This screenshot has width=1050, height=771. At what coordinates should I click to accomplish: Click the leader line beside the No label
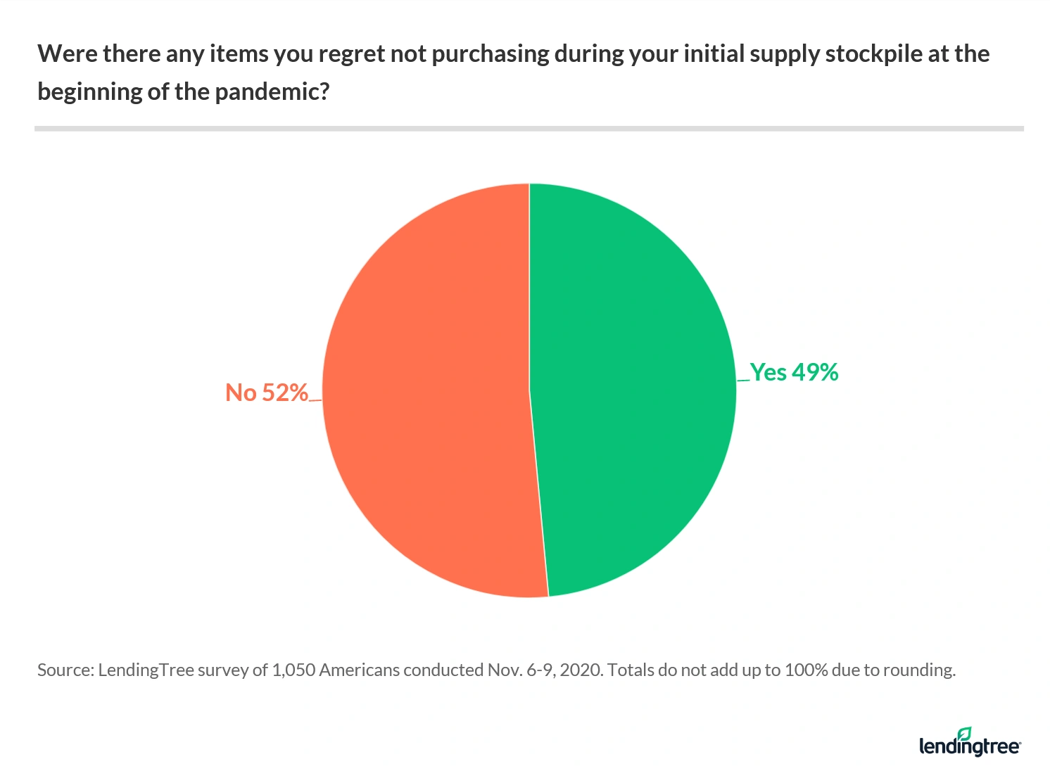(315, 400)
